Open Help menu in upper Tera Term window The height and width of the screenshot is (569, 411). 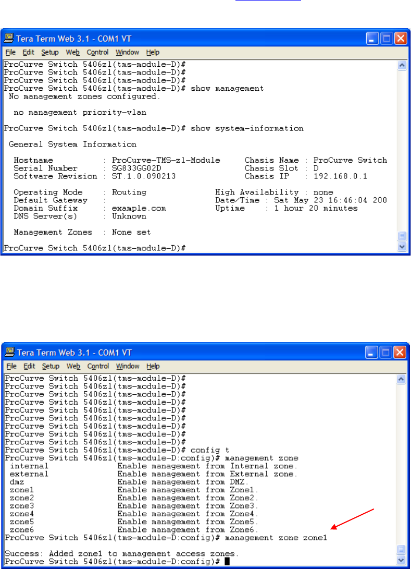tap(153, 52)
